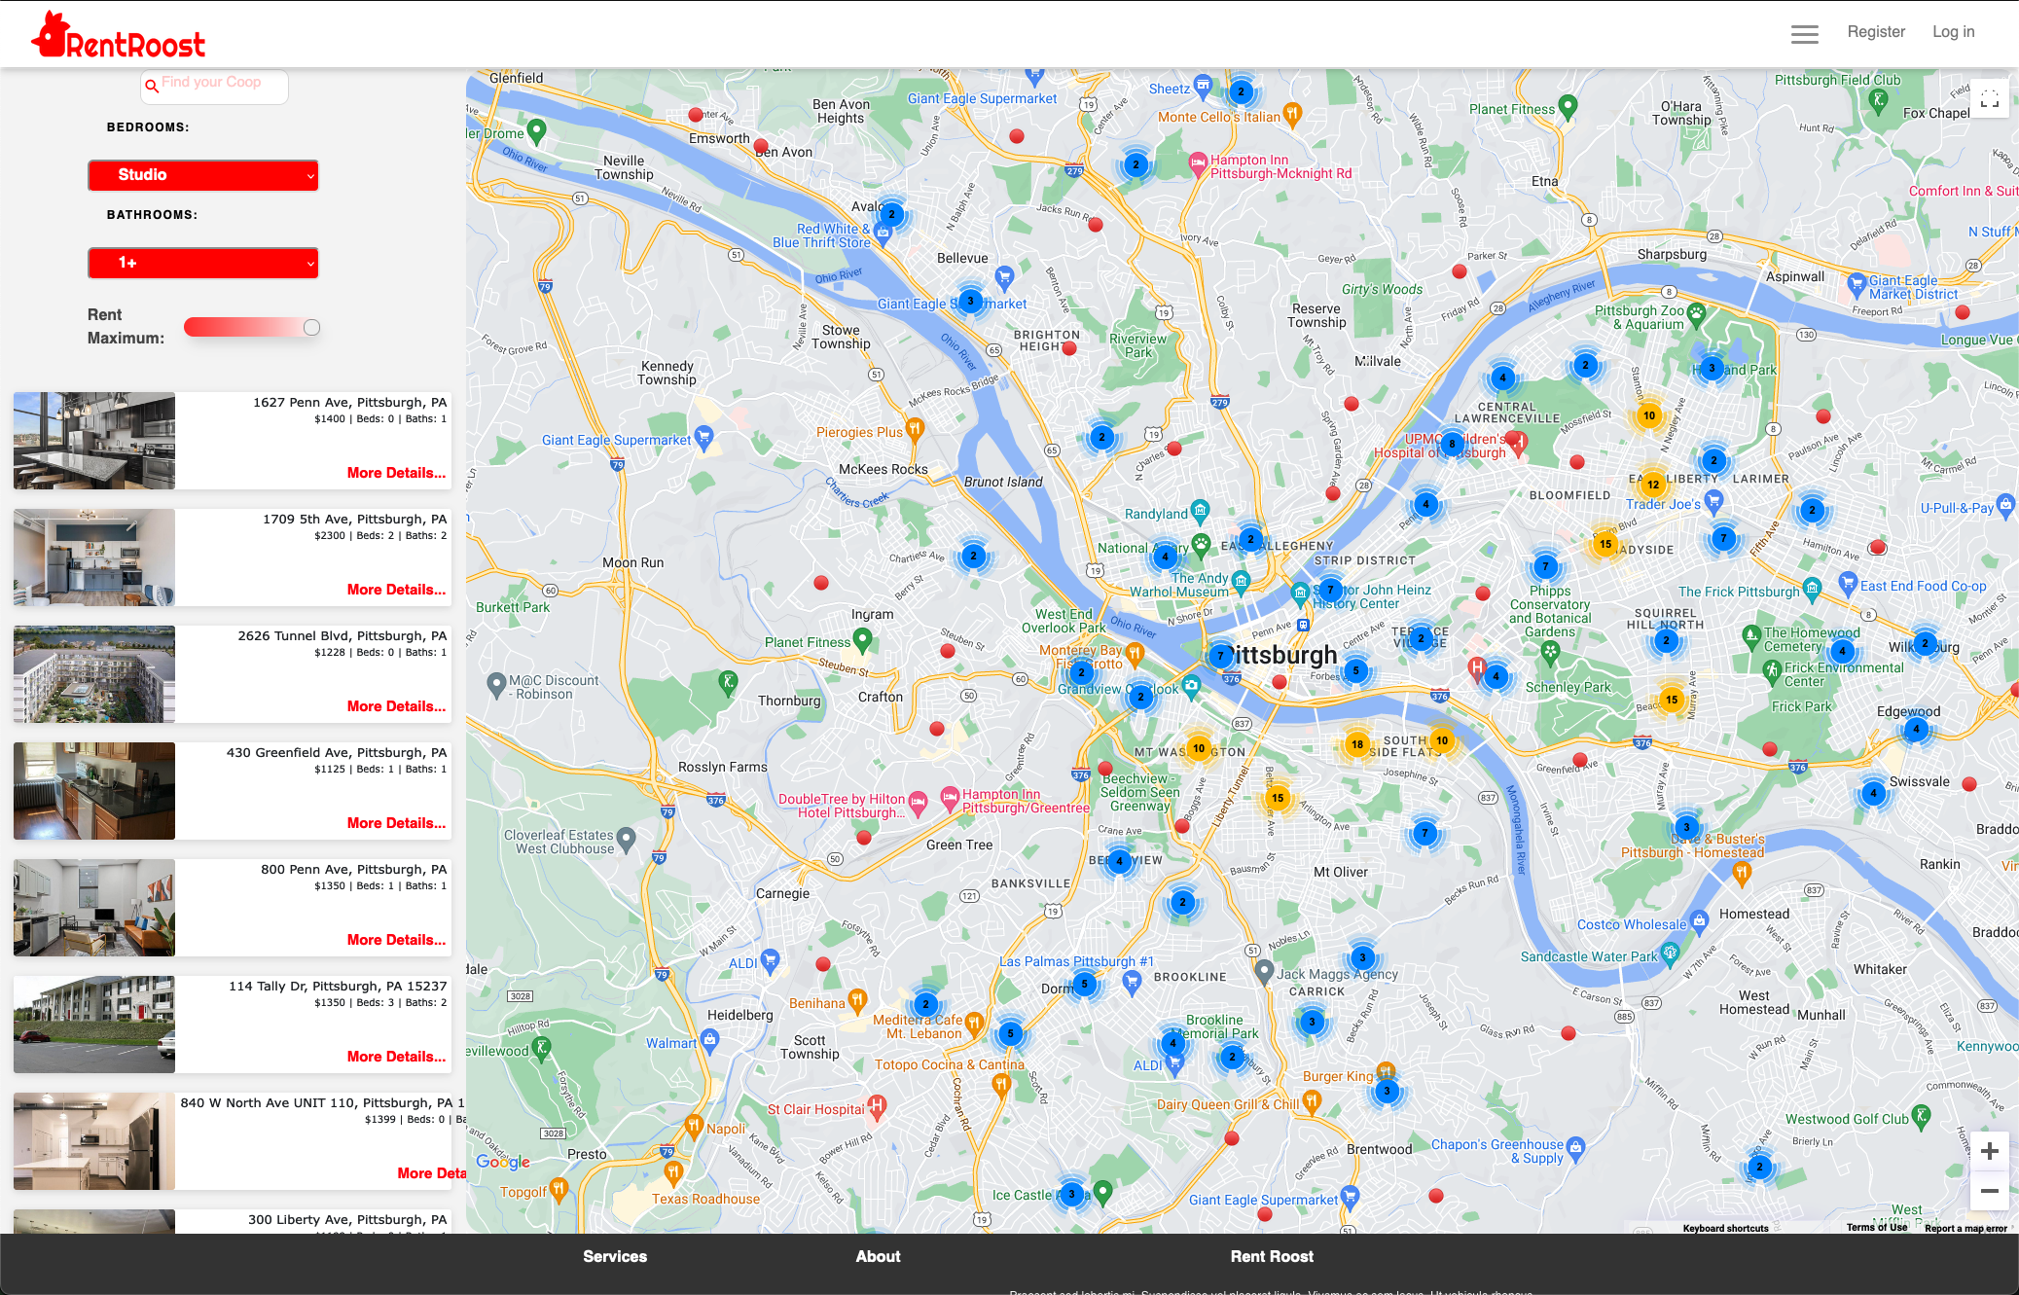2019x1295 pixels.
Task: Open the Bedrooms Studio dropdown
Action: pos(203,175)
